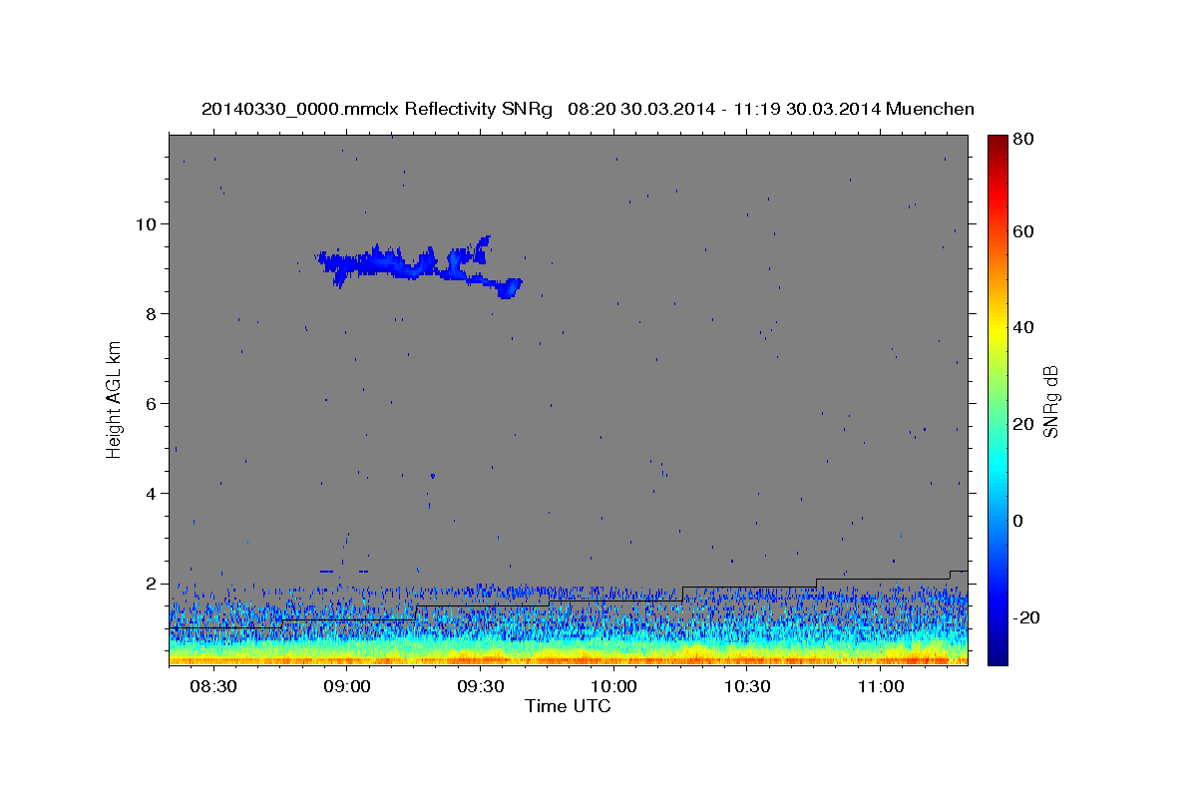
Task: Select the 09:00 time tick label
Action: [x=347, y=687]
